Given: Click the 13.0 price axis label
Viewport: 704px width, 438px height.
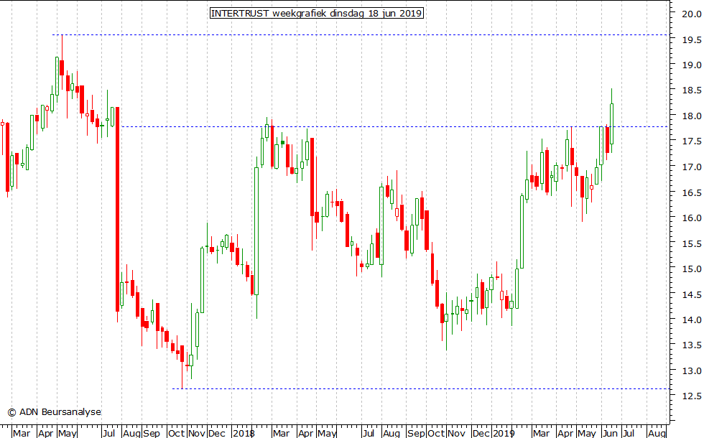Looking at the screenshot, I should 691,371.
